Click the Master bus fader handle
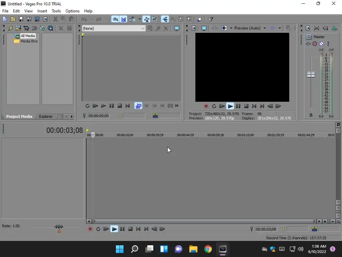This screenshot has width=342, height=257. [311, 75]
